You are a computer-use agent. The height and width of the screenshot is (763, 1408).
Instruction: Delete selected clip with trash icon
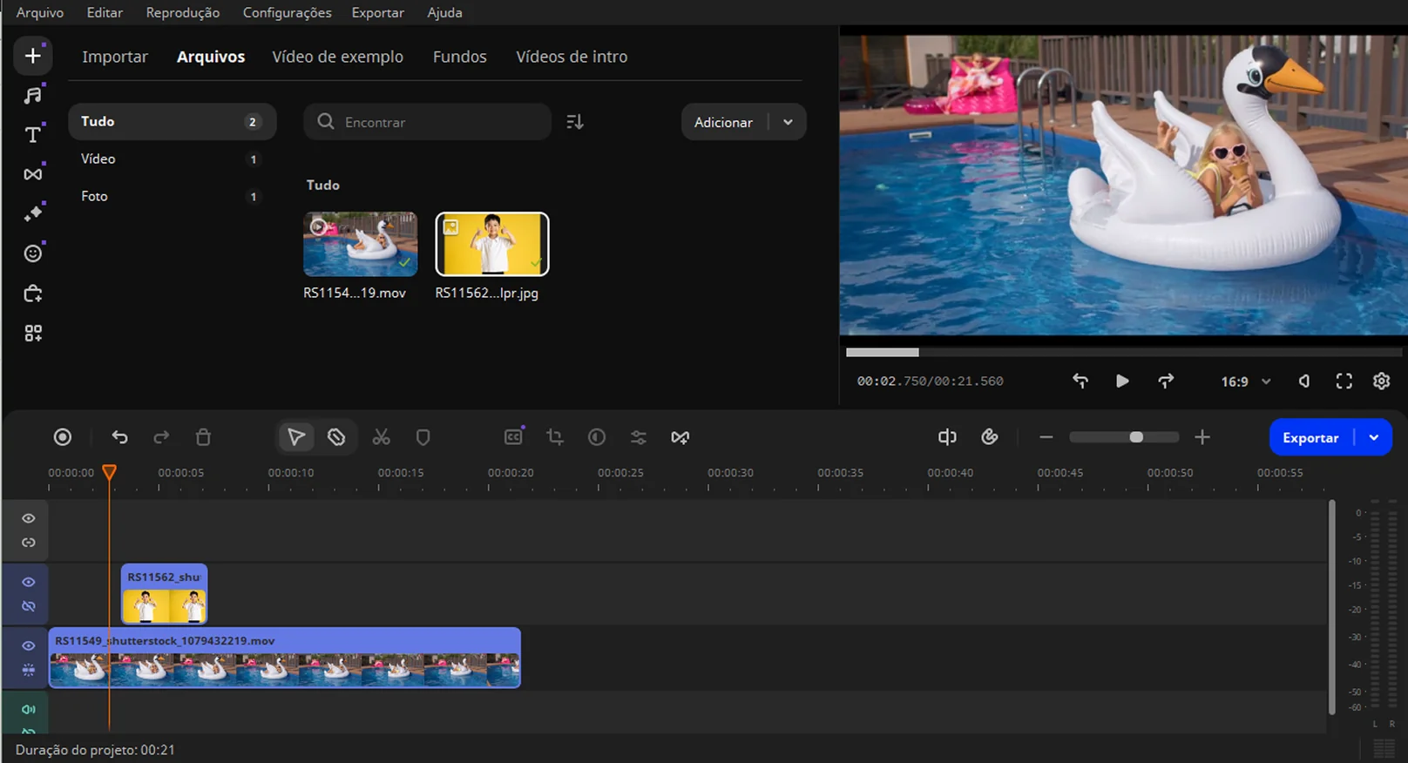click(x=203, y=437)
